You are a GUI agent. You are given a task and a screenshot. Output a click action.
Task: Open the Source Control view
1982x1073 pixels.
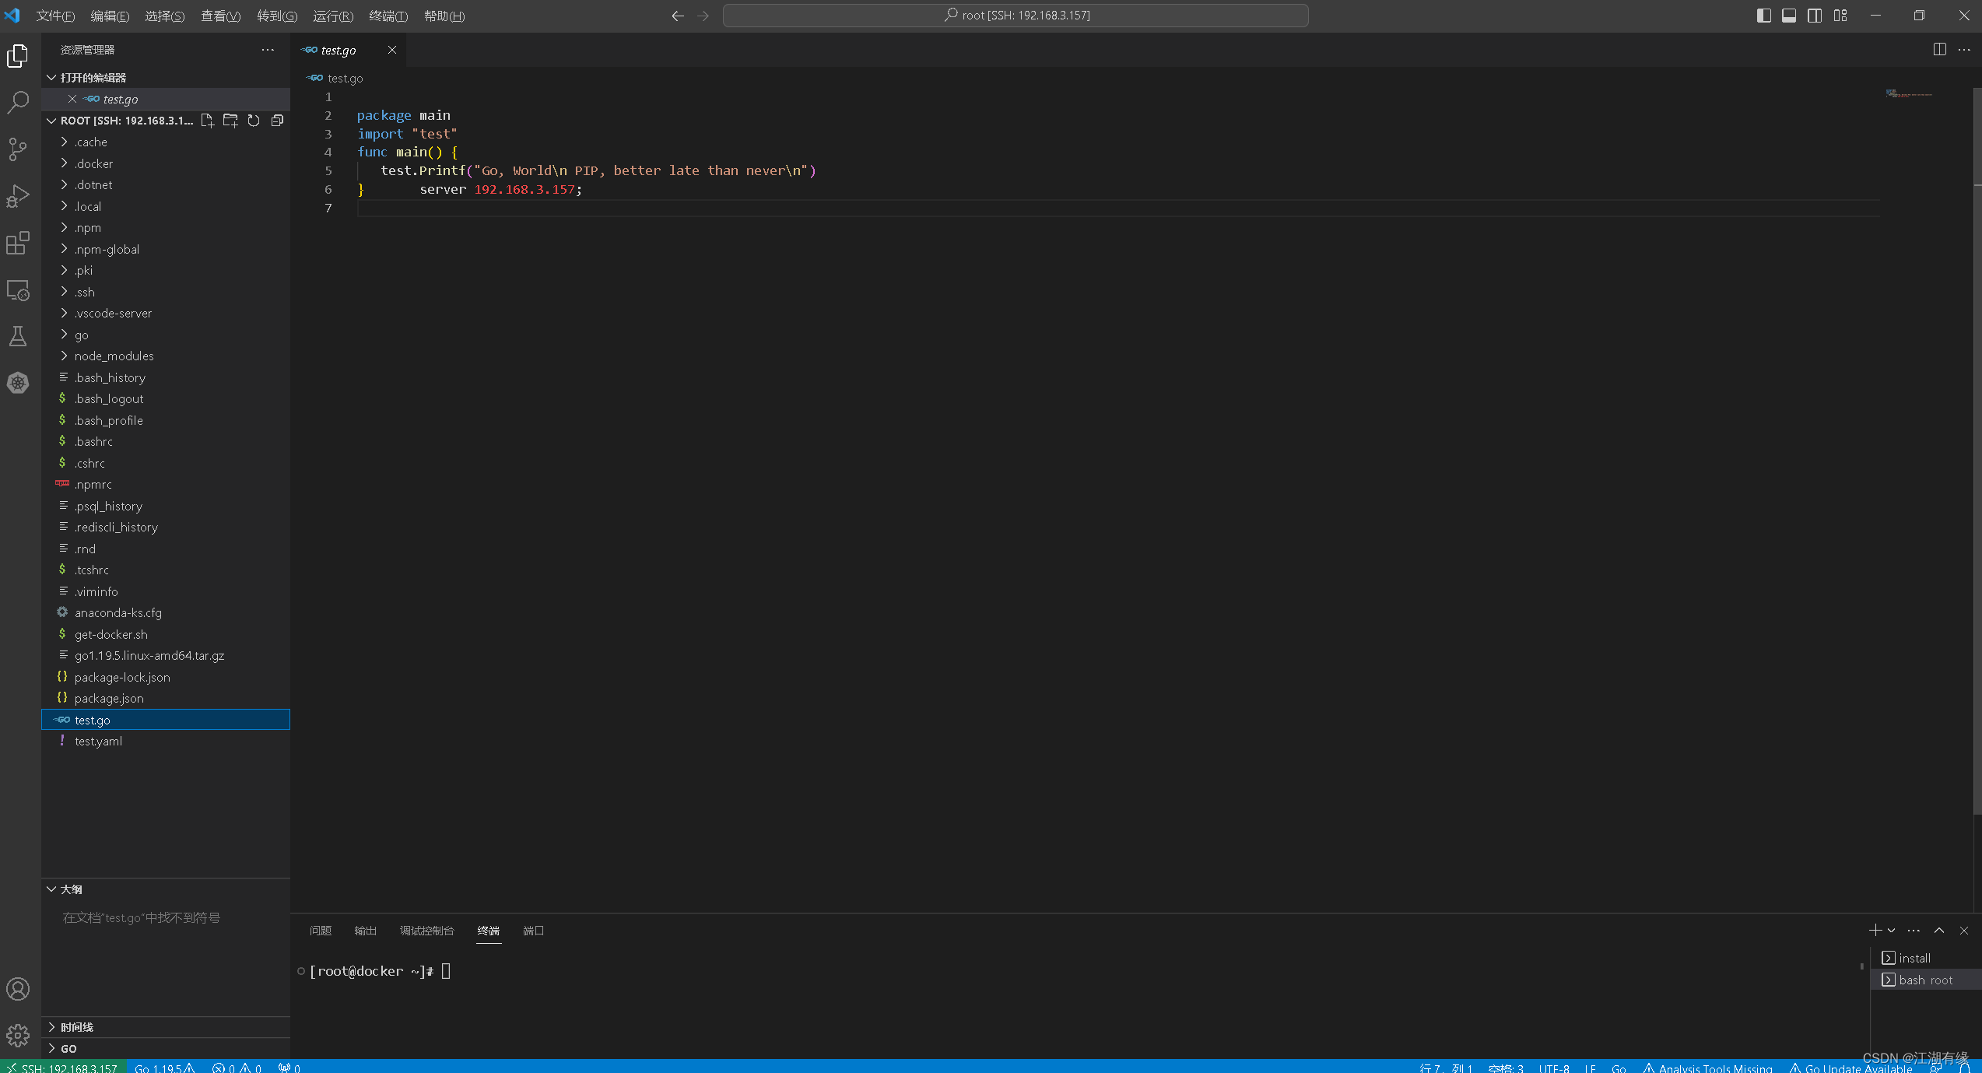[x=18, y=149]
